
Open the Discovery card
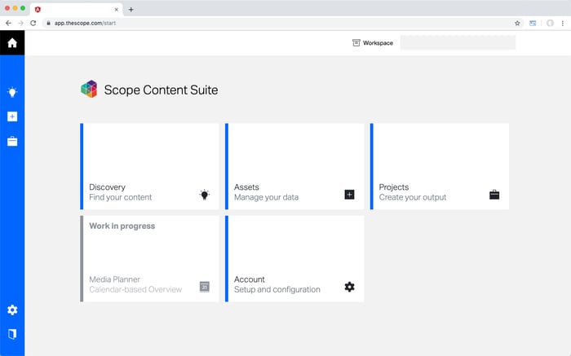[149, 166]
